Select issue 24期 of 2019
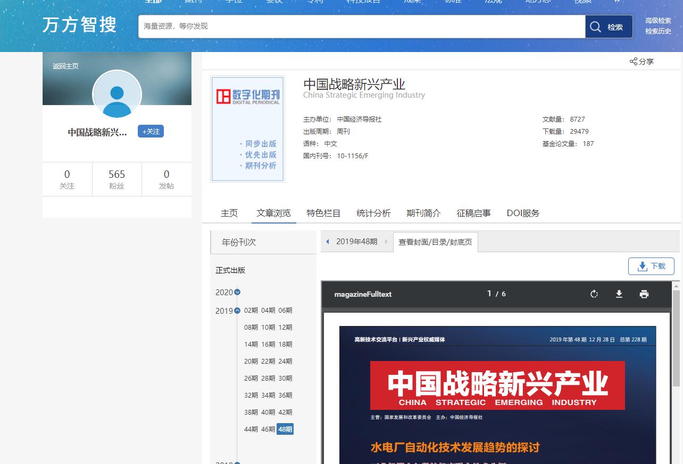This screenshot has width=683, height=464. pyautogui.click(x=285, y=362)
